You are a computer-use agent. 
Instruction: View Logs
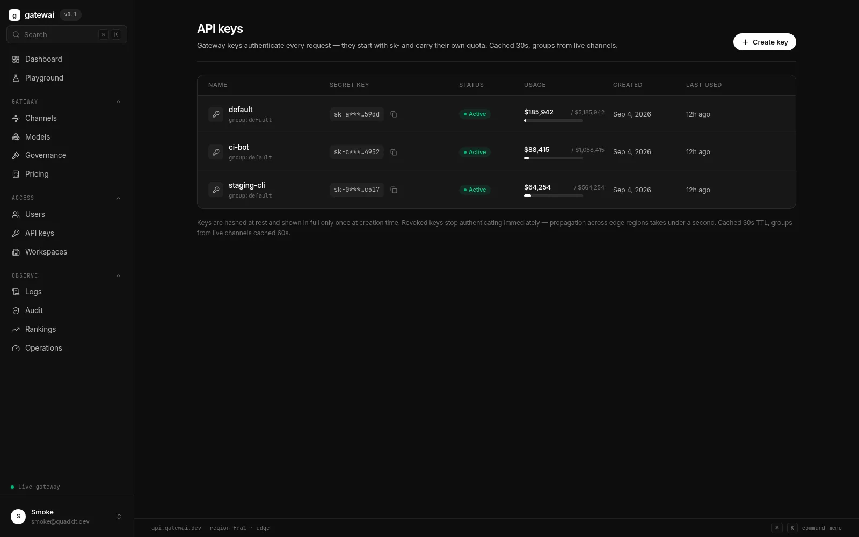67,292
